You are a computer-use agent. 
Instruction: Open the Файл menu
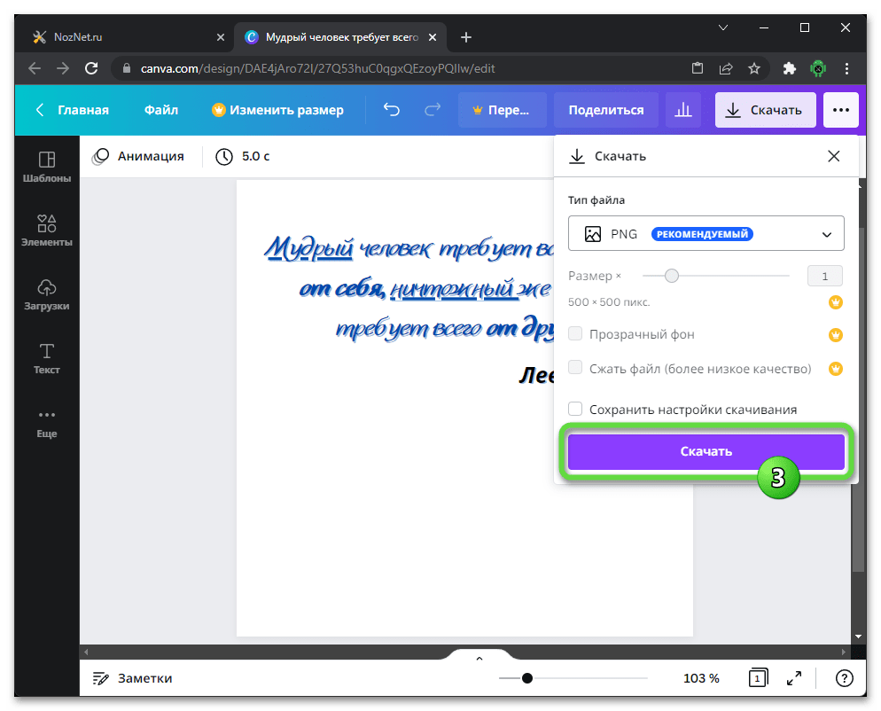[160, 110]
